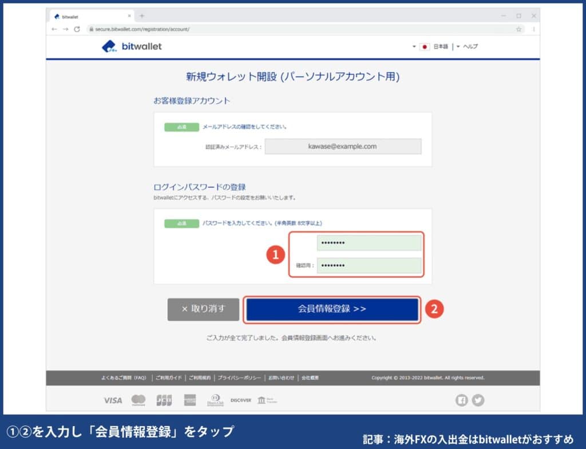Image resolution: width=586 pixels, height=449 pixels.
Task: Click the JCB card icon
Action: click(164, 400)
